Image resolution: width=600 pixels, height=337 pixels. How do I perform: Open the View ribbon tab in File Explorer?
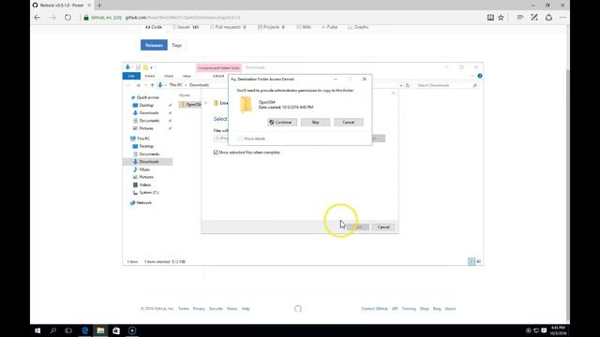click(187, 76)
